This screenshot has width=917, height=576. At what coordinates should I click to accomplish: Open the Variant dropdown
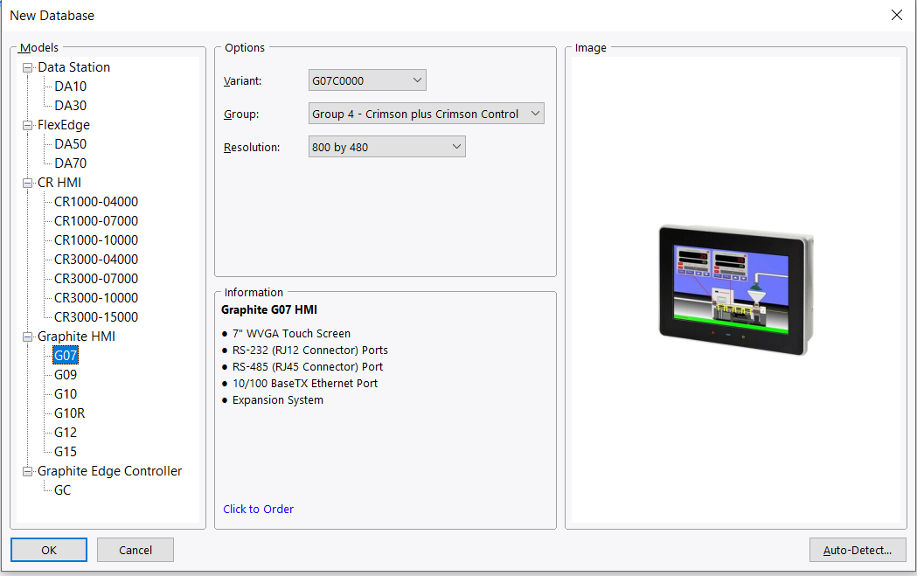pos(367,80)
